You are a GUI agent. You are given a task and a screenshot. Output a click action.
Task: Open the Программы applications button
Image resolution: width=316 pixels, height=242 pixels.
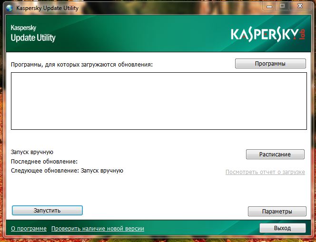coord(270,64)
